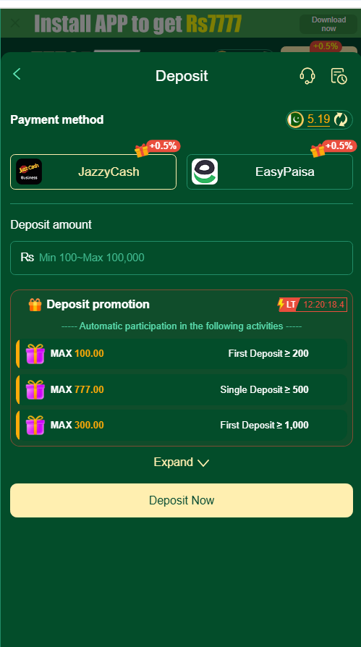
Task: Click the Pakistan flag currency icon
Action: tap(296, 119)
